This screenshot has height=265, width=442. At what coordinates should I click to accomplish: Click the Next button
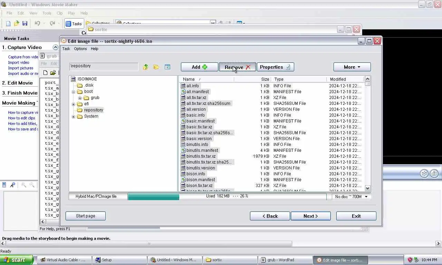(x=310, y=216)
